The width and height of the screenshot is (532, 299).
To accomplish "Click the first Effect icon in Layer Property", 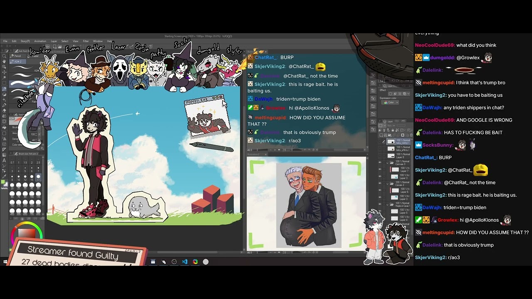I will click(x=391, y=94).
